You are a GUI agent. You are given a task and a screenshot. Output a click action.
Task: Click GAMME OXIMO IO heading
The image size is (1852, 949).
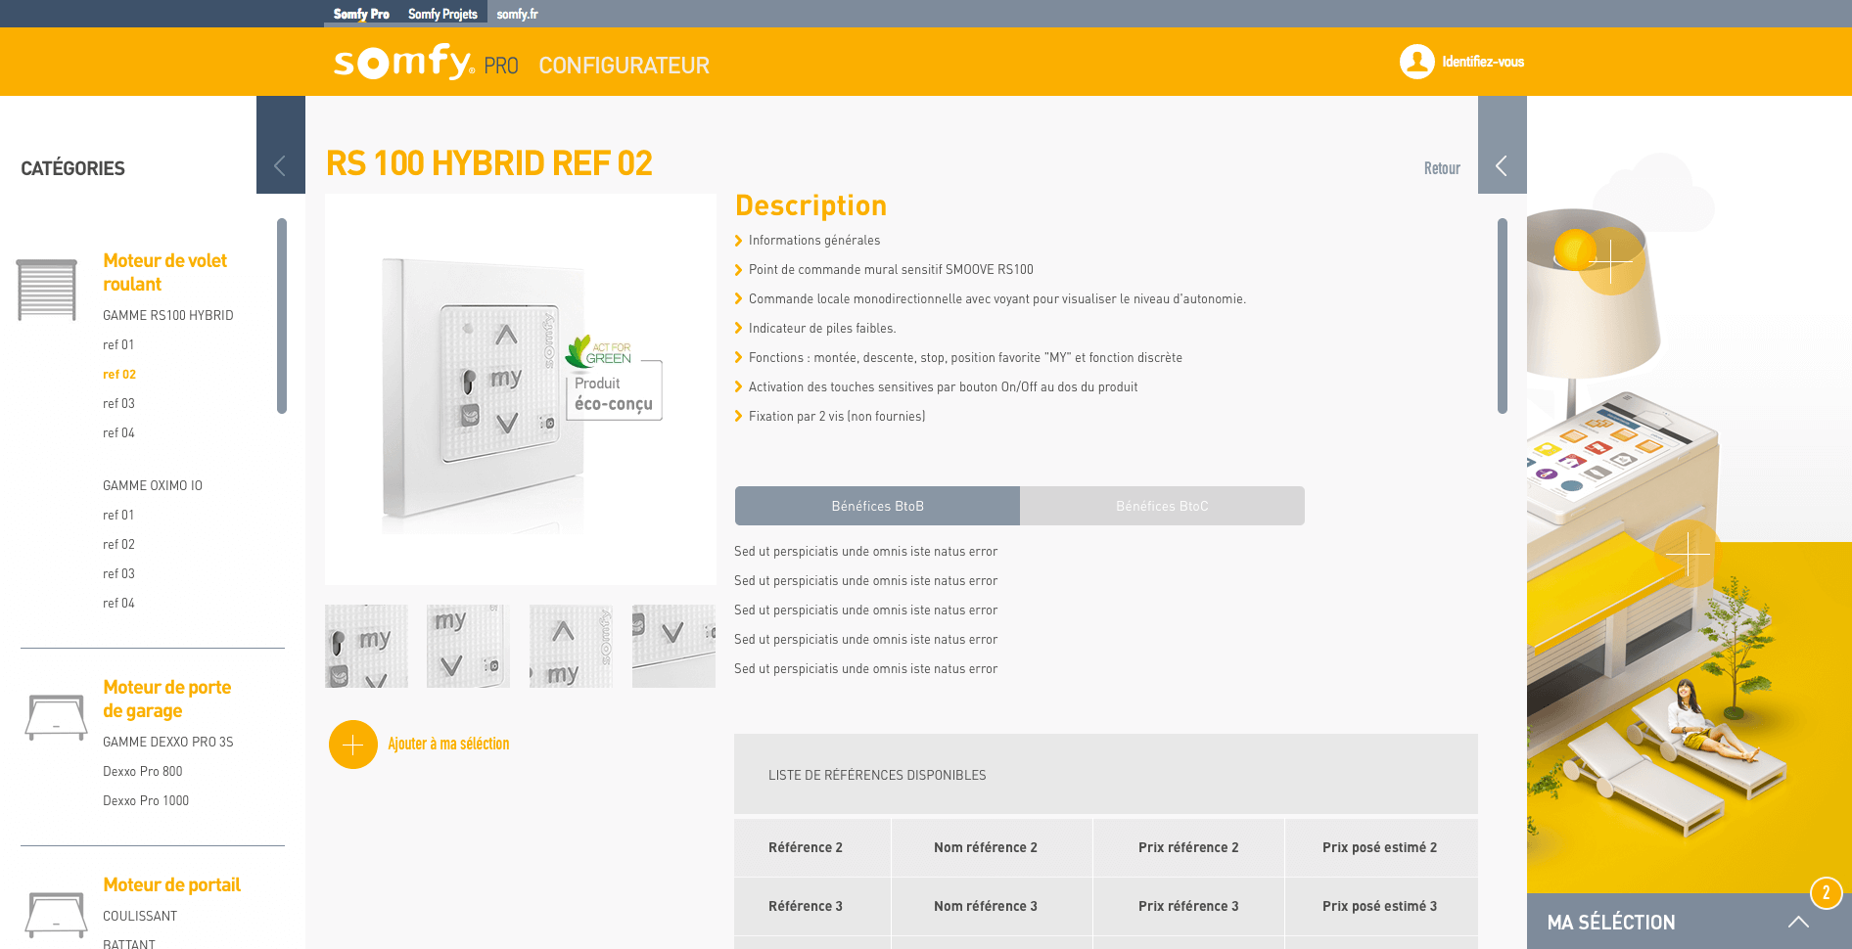[153, 485]
